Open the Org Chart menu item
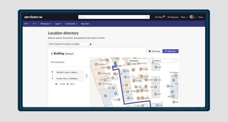 point(85,23)
